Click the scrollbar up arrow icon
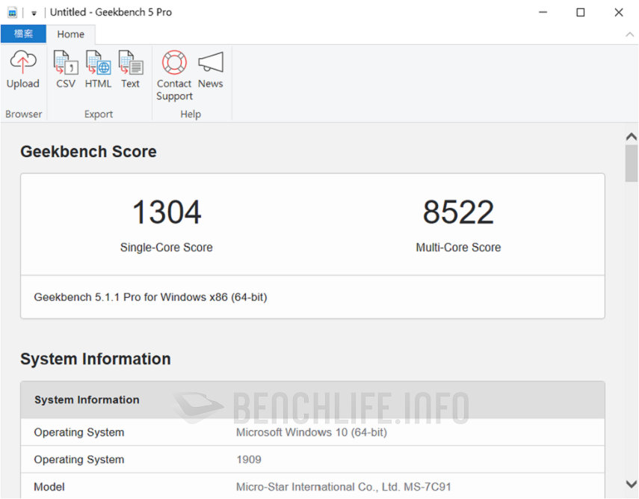This screenshot has height=499, width=639. point(632,136)
